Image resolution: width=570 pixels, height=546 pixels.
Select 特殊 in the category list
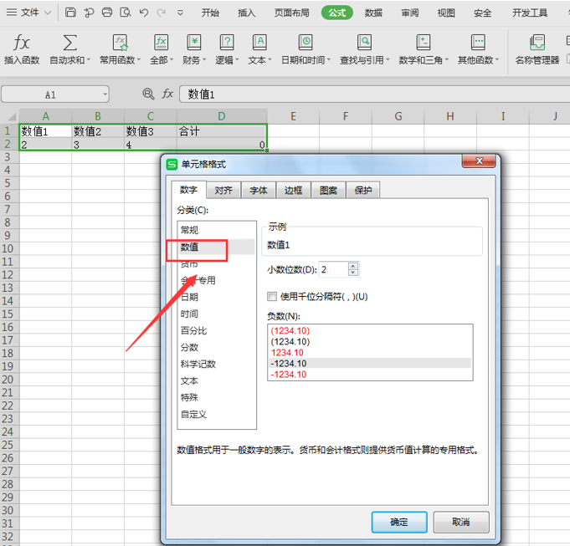point(216,397)
